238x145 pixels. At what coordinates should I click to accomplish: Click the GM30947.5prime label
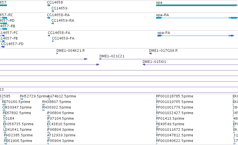click(17, 107)
